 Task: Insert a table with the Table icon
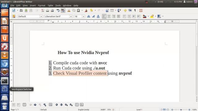point(112,10)
